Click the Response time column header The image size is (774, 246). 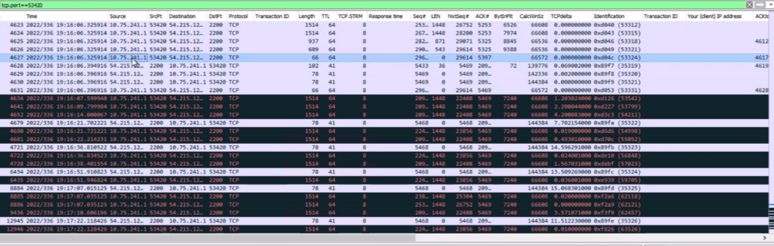coord(389,16)
